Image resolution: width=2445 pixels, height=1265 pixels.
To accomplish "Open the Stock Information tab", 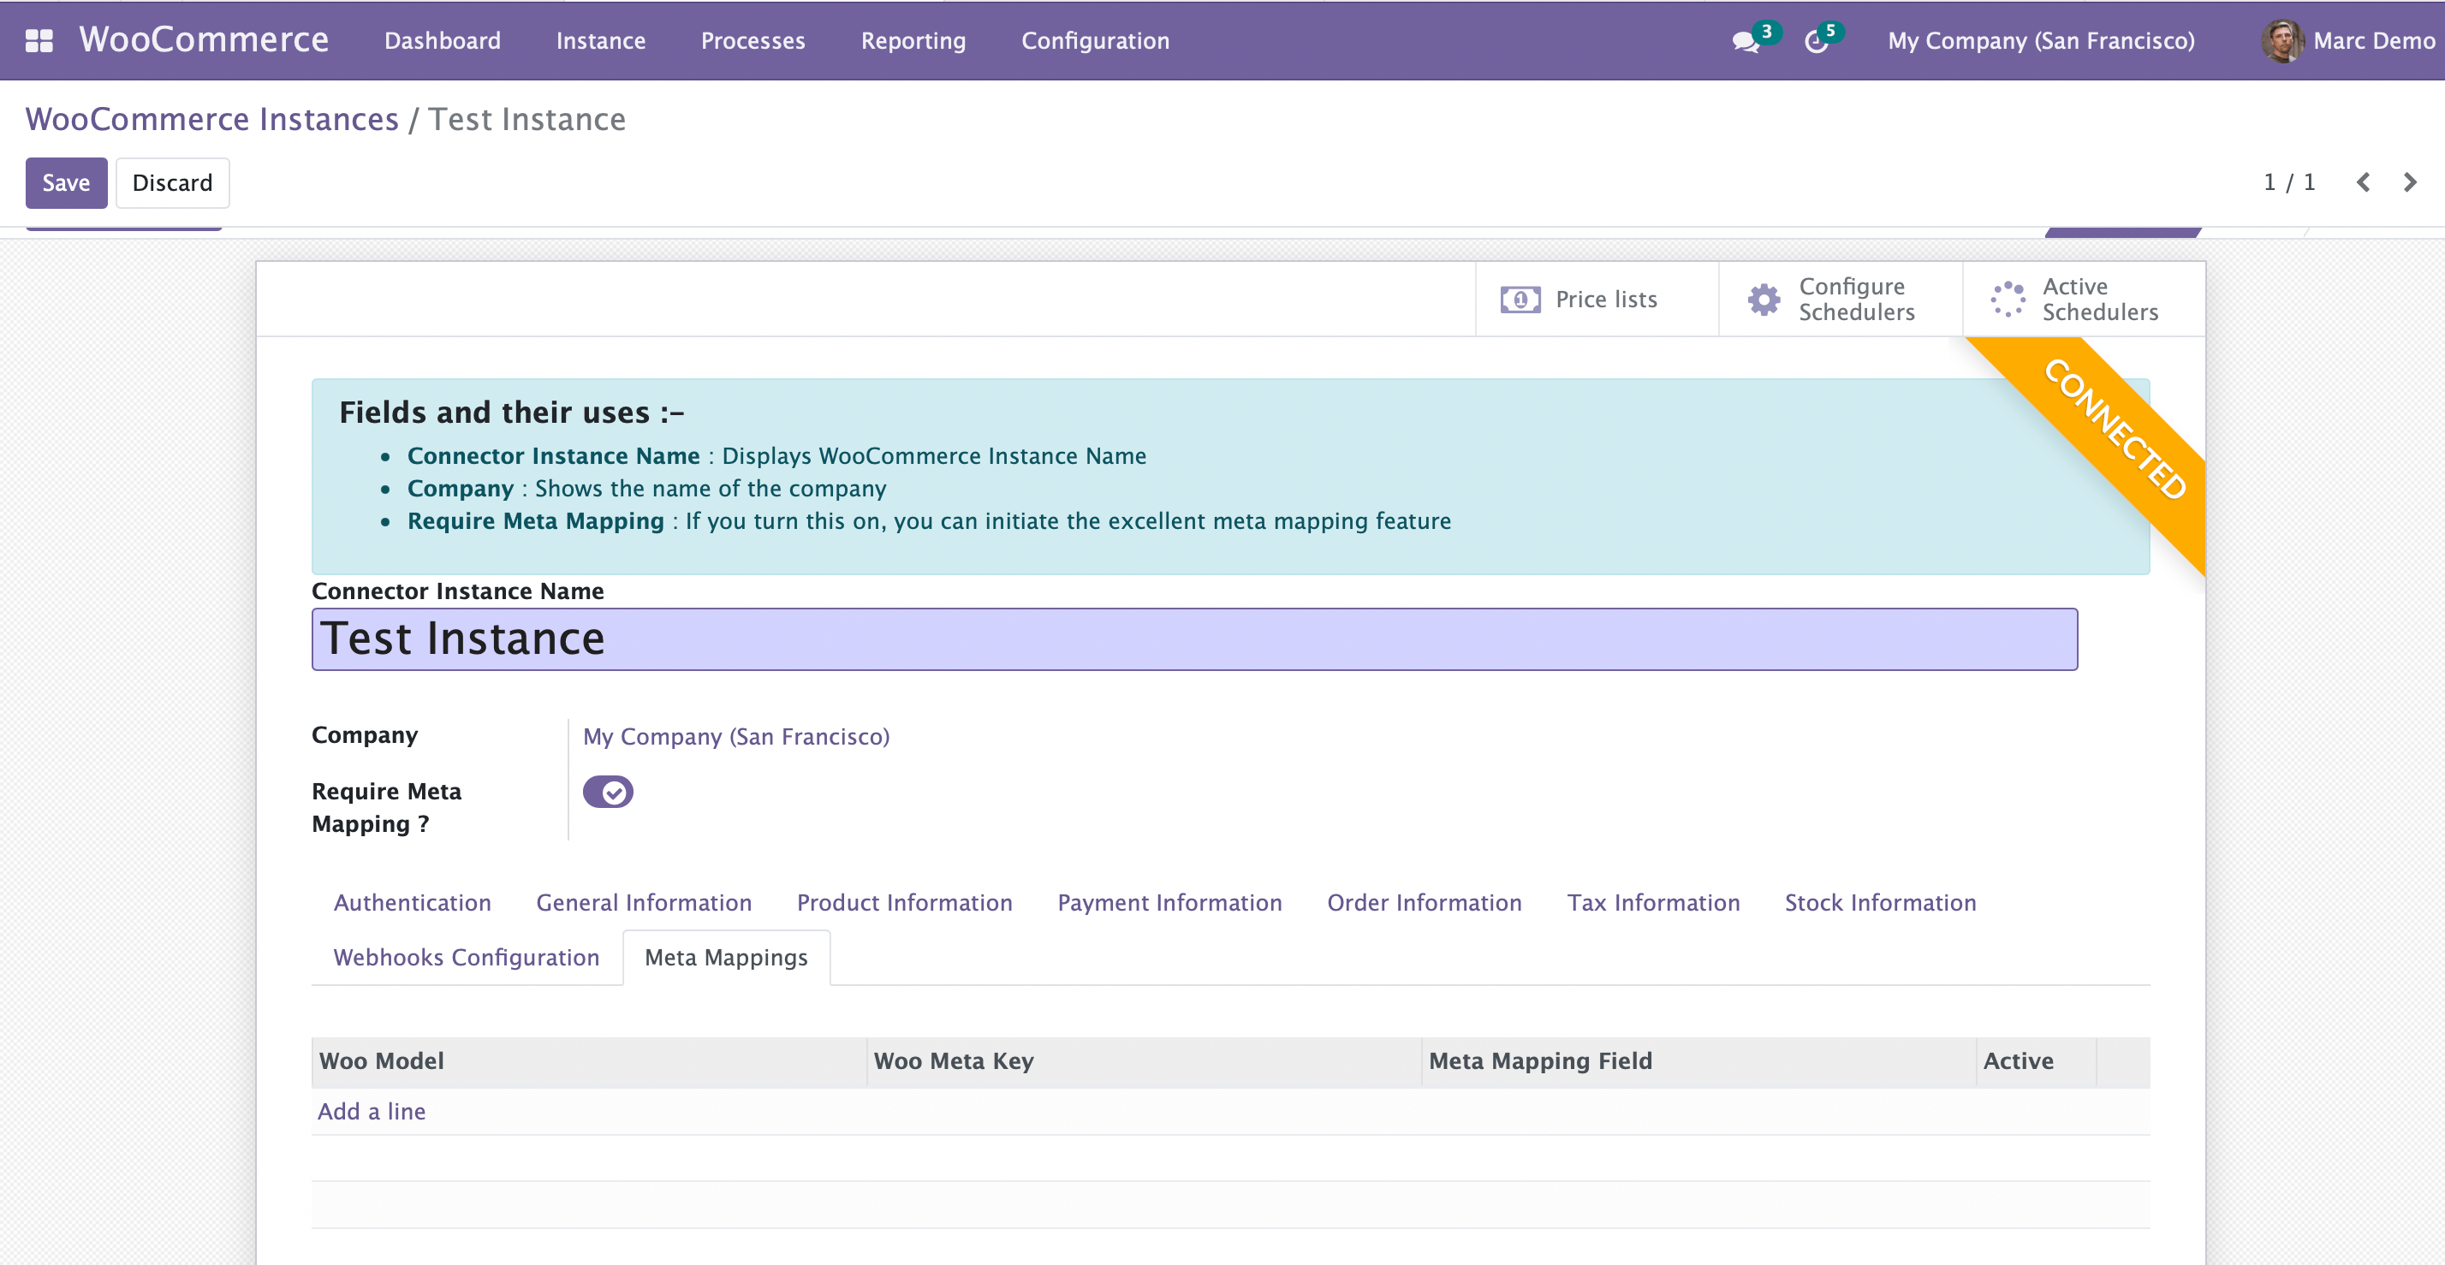I will click(x=1879, y=902).
